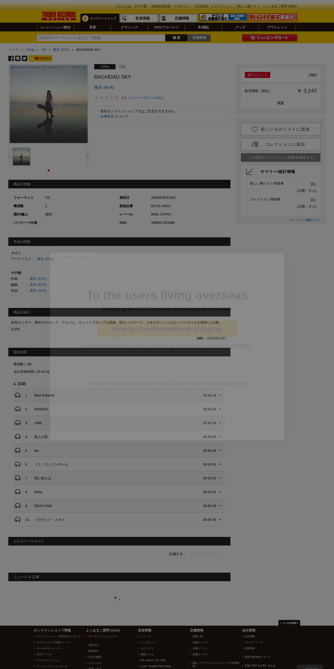Switch to 店舗情報 tab
This screenshot has width=334, height=669.
coord(178,18)
